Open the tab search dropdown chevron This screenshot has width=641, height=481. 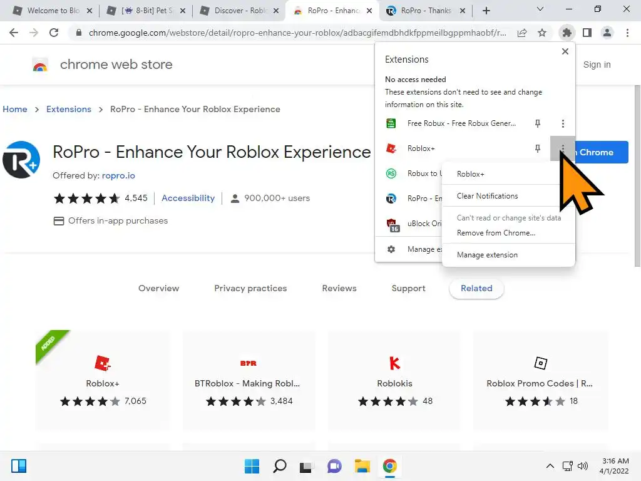(x=540, y=9)
